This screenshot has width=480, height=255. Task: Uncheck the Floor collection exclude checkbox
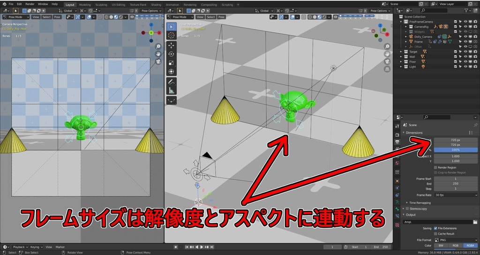[x=456, y=62]
